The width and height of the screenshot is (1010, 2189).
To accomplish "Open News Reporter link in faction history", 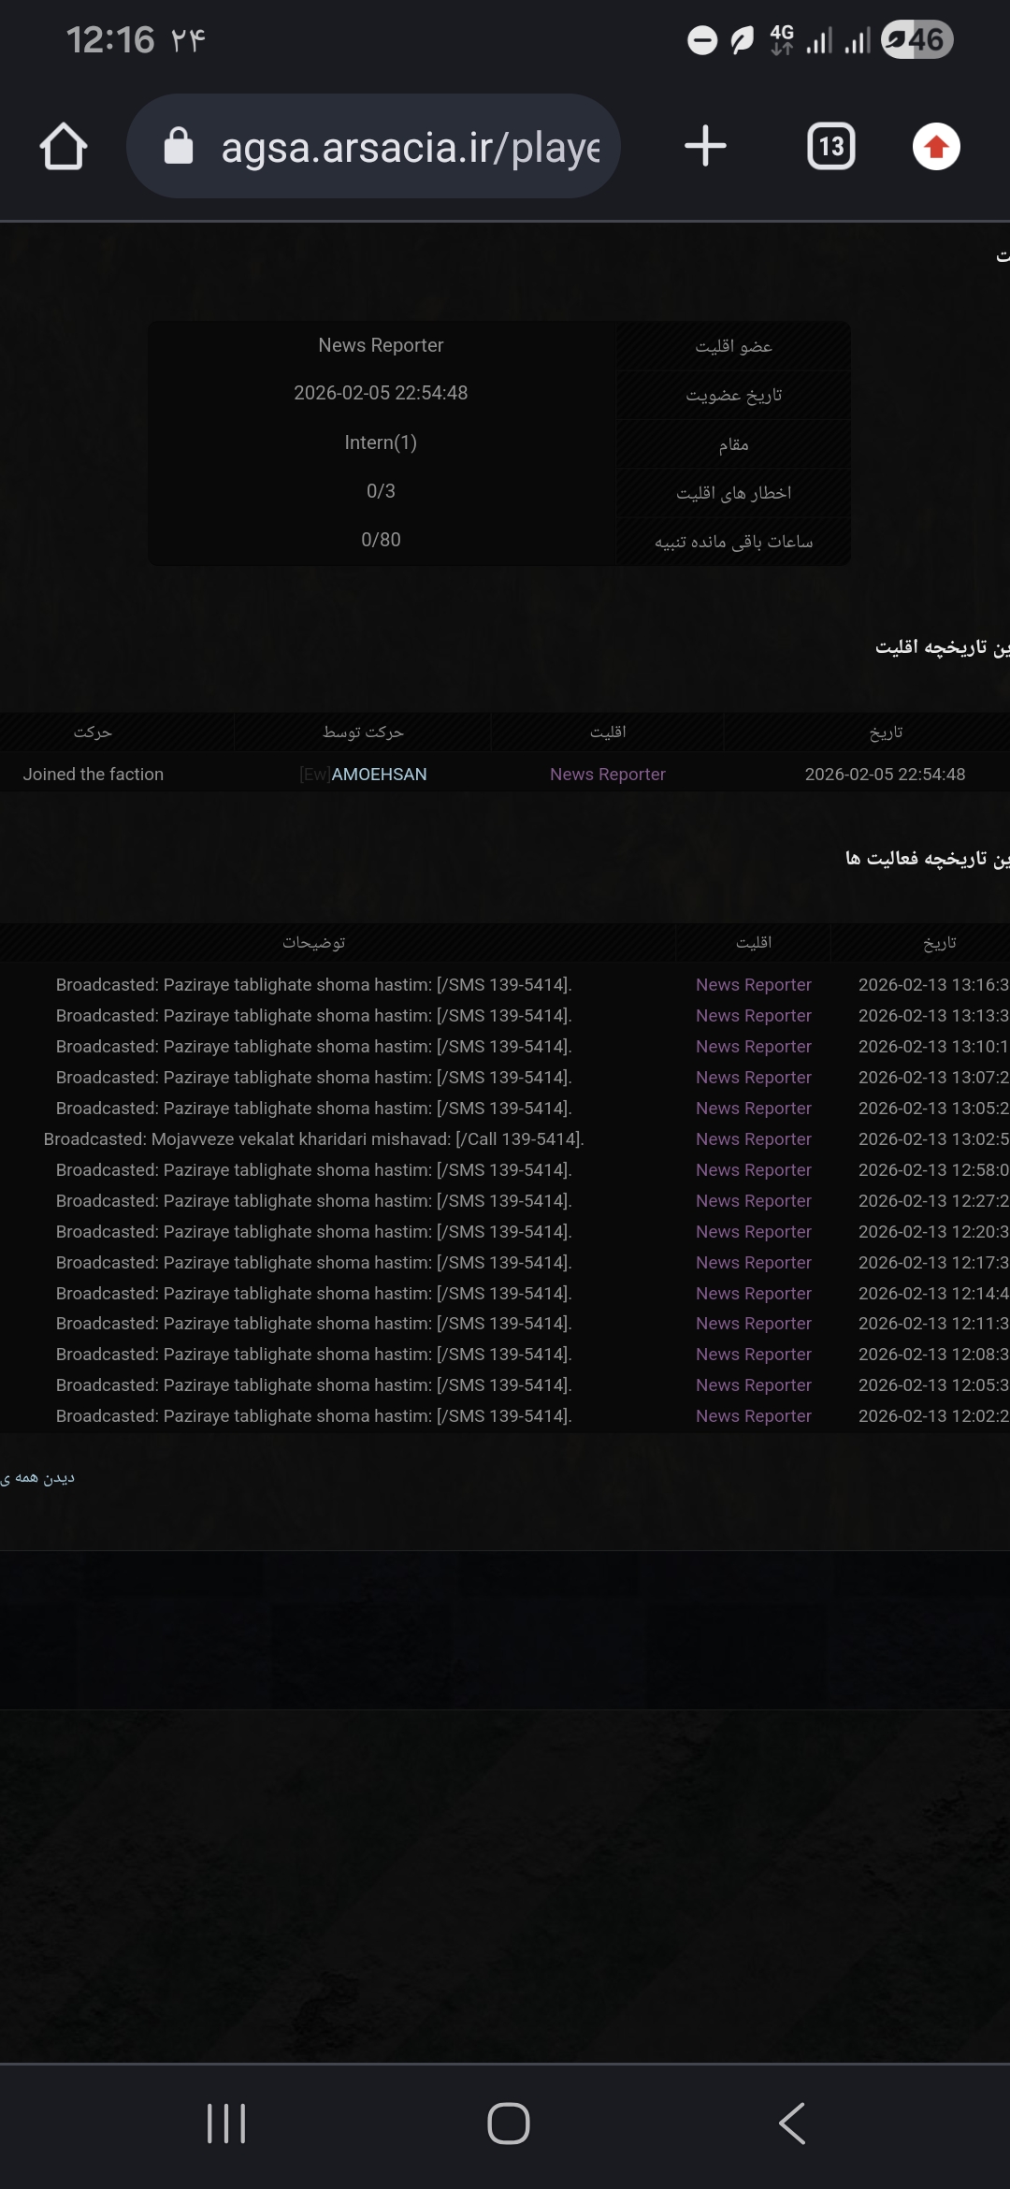I will coord(608,775).
